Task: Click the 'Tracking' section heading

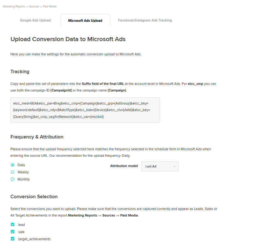Action: pyautogui.click(x=20, y=72)
